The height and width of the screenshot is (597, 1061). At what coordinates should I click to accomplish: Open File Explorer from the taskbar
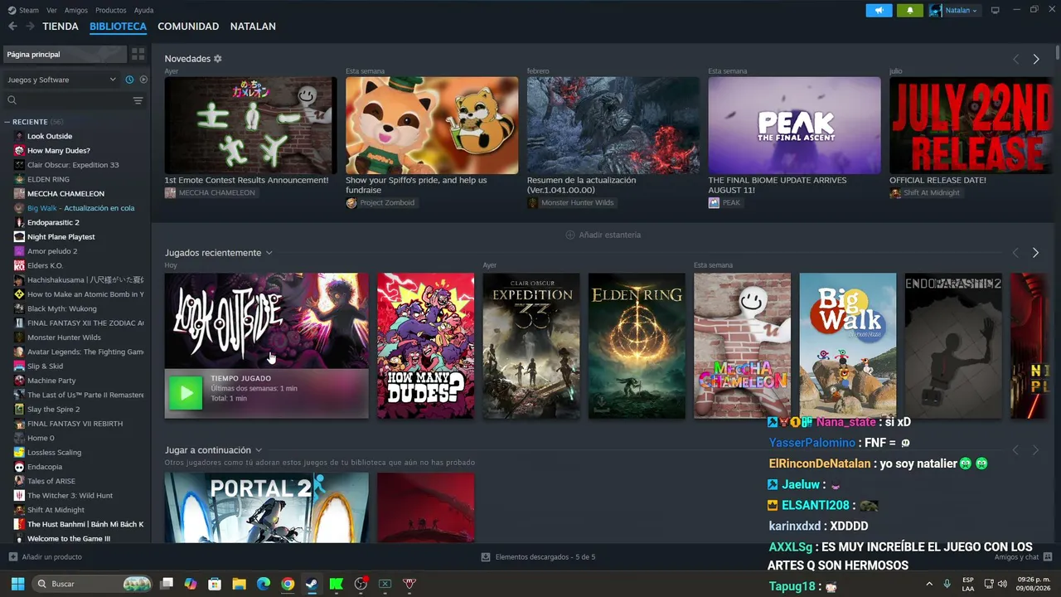239,584
